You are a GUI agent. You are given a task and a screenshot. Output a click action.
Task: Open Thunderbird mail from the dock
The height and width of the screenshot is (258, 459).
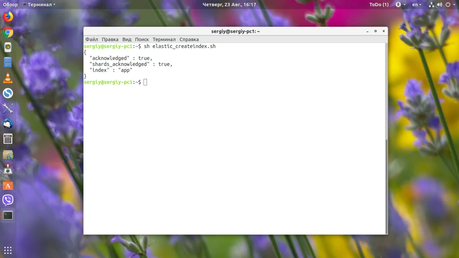8,124
